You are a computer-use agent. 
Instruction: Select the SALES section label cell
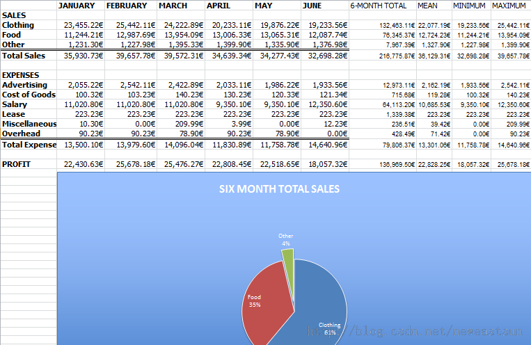coord(29,15)
